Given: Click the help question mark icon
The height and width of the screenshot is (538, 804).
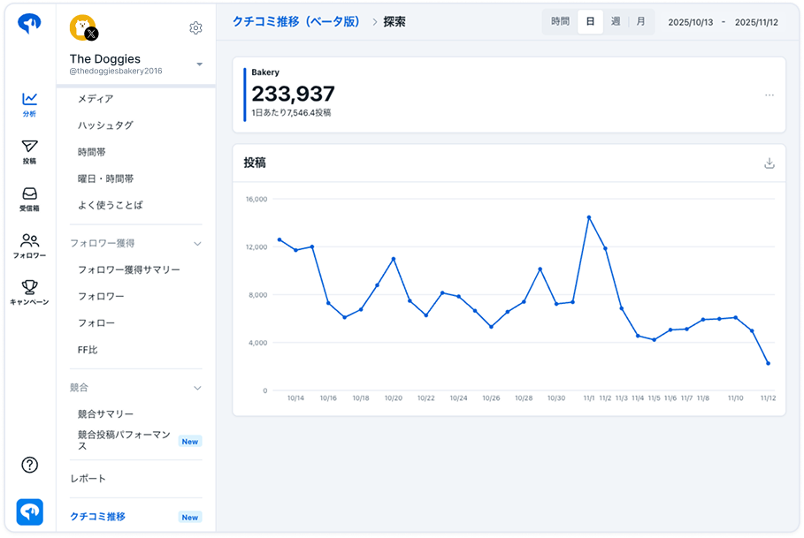Looking at the screenshot, I should point(29,465).
